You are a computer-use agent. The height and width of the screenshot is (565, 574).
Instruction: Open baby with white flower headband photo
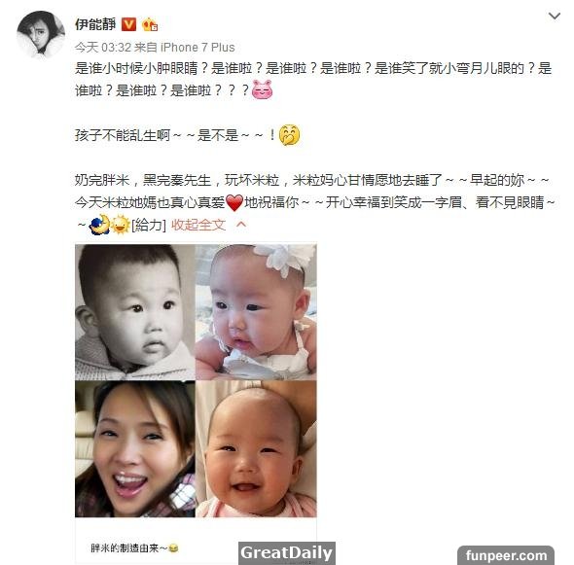pos(256,312)
